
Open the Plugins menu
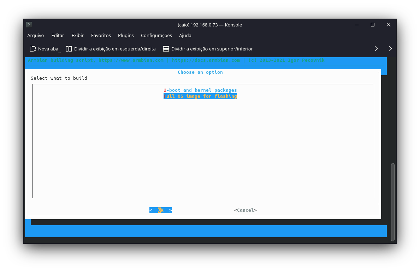126,36
